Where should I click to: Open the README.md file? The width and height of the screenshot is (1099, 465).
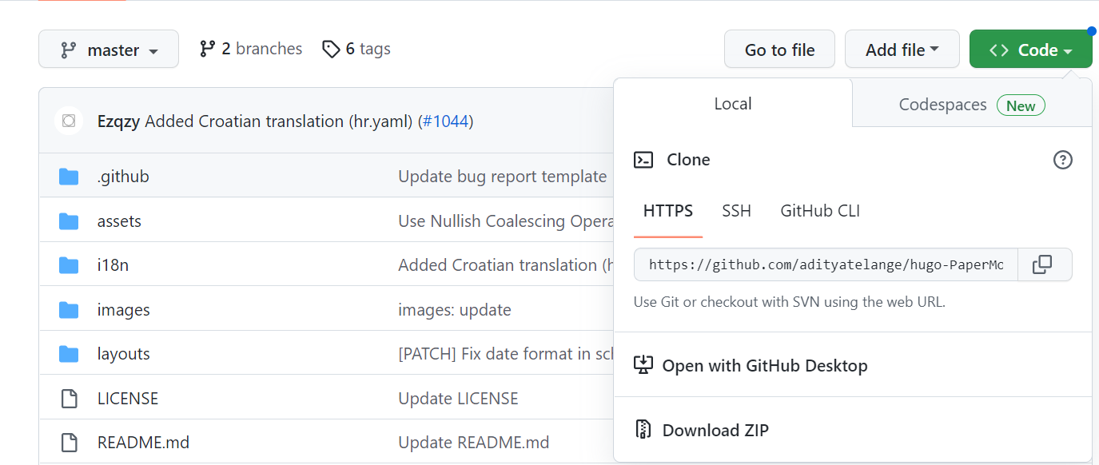143,442
